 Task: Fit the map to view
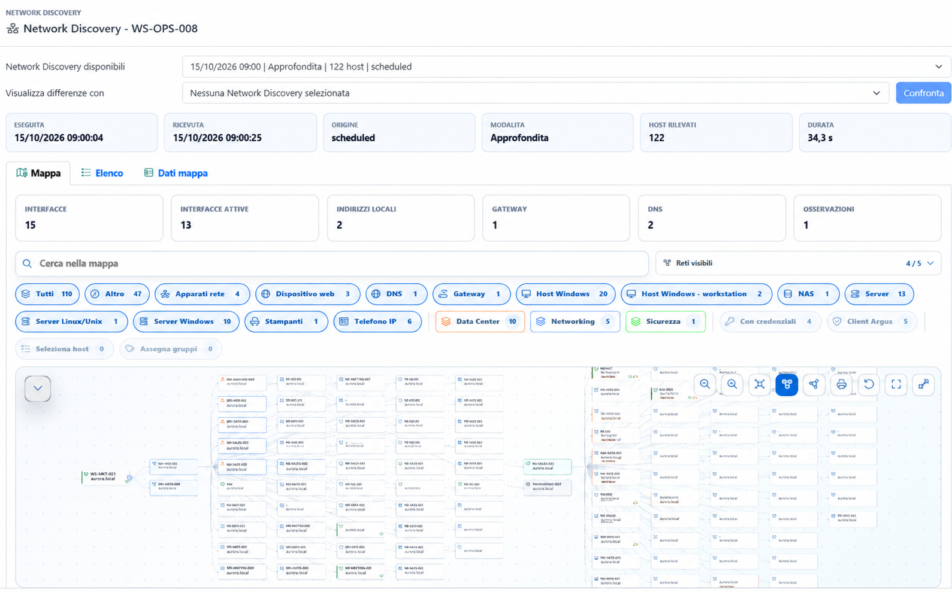click(760, 384)
